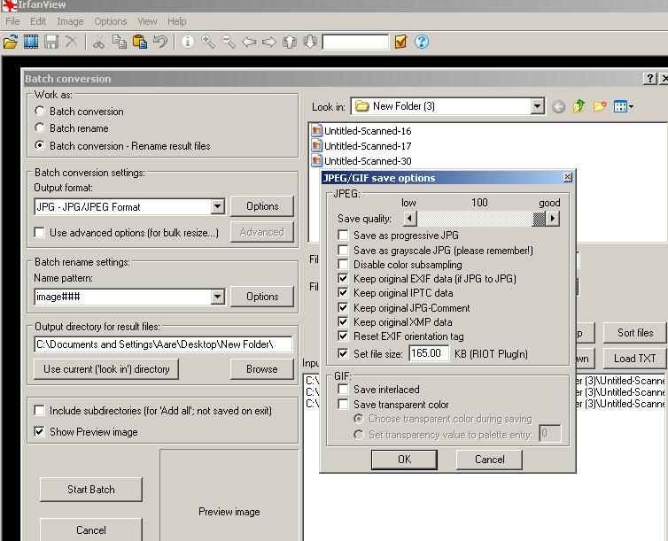The image size is (668, 541).
Task: Enable Save as progressive JPG
Action: click(344, 236)
